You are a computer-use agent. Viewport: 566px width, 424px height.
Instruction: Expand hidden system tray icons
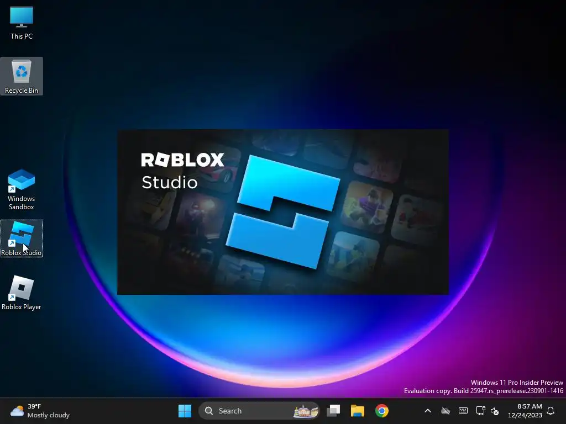428,411
